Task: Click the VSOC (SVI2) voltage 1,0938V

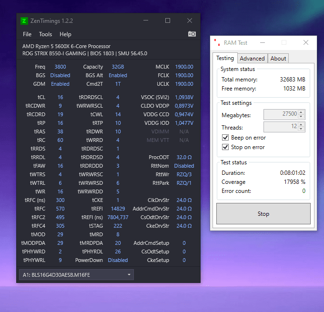Action: pos(184,97)
